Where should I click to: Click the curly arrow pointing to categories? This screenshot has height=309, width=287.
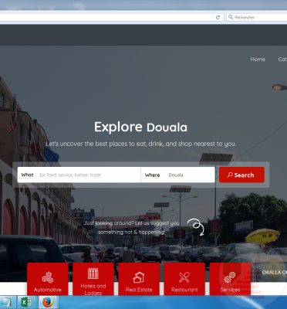[x=196, y=226]
